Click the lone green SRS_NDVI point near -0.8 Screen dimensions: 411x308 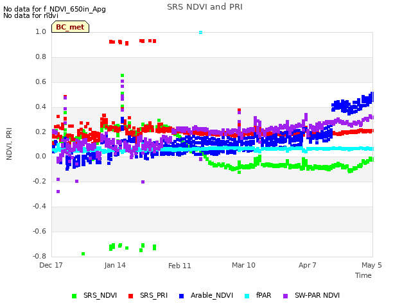point(83,254)
